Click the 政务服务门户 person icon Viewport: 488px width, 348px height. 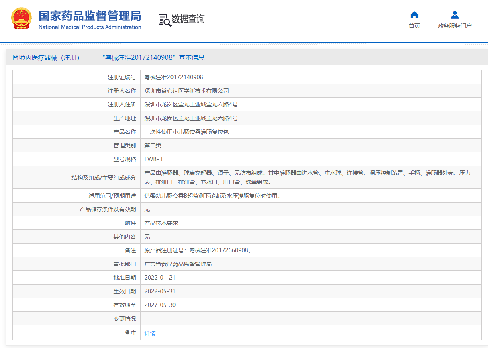pos(455,15)
